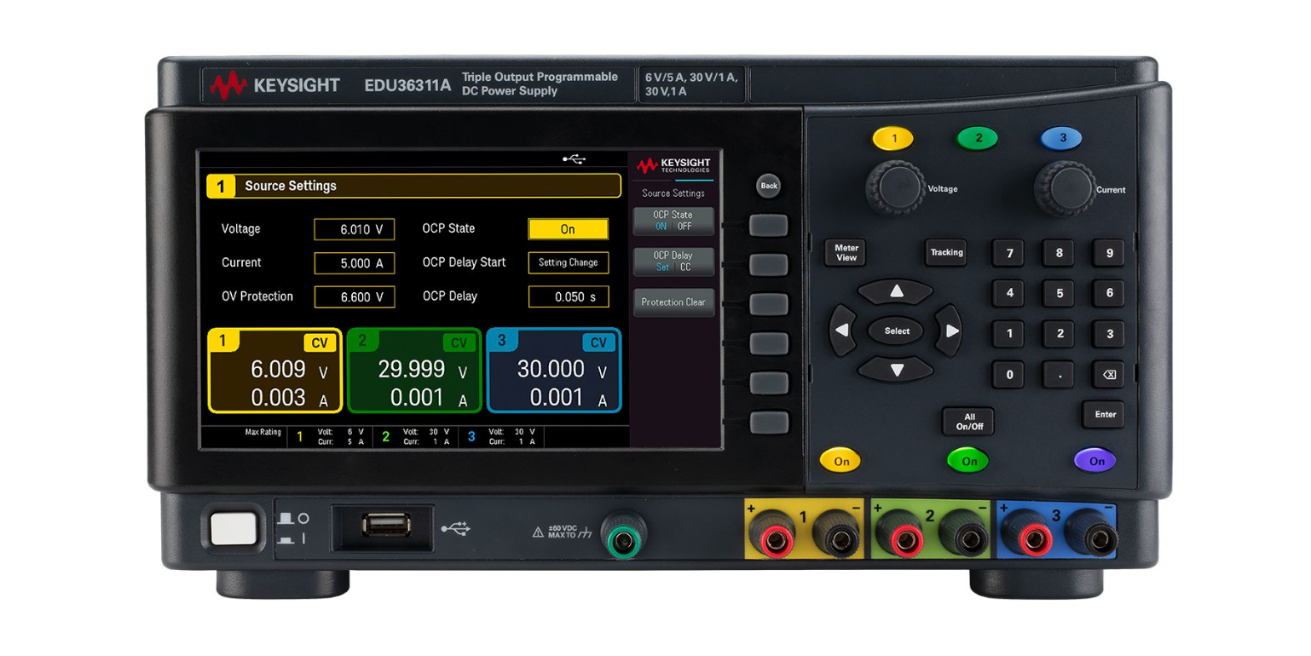Click the Back button beside the display
The image size is (1311, 656).
pyautogui.click(x=769, y=186)
